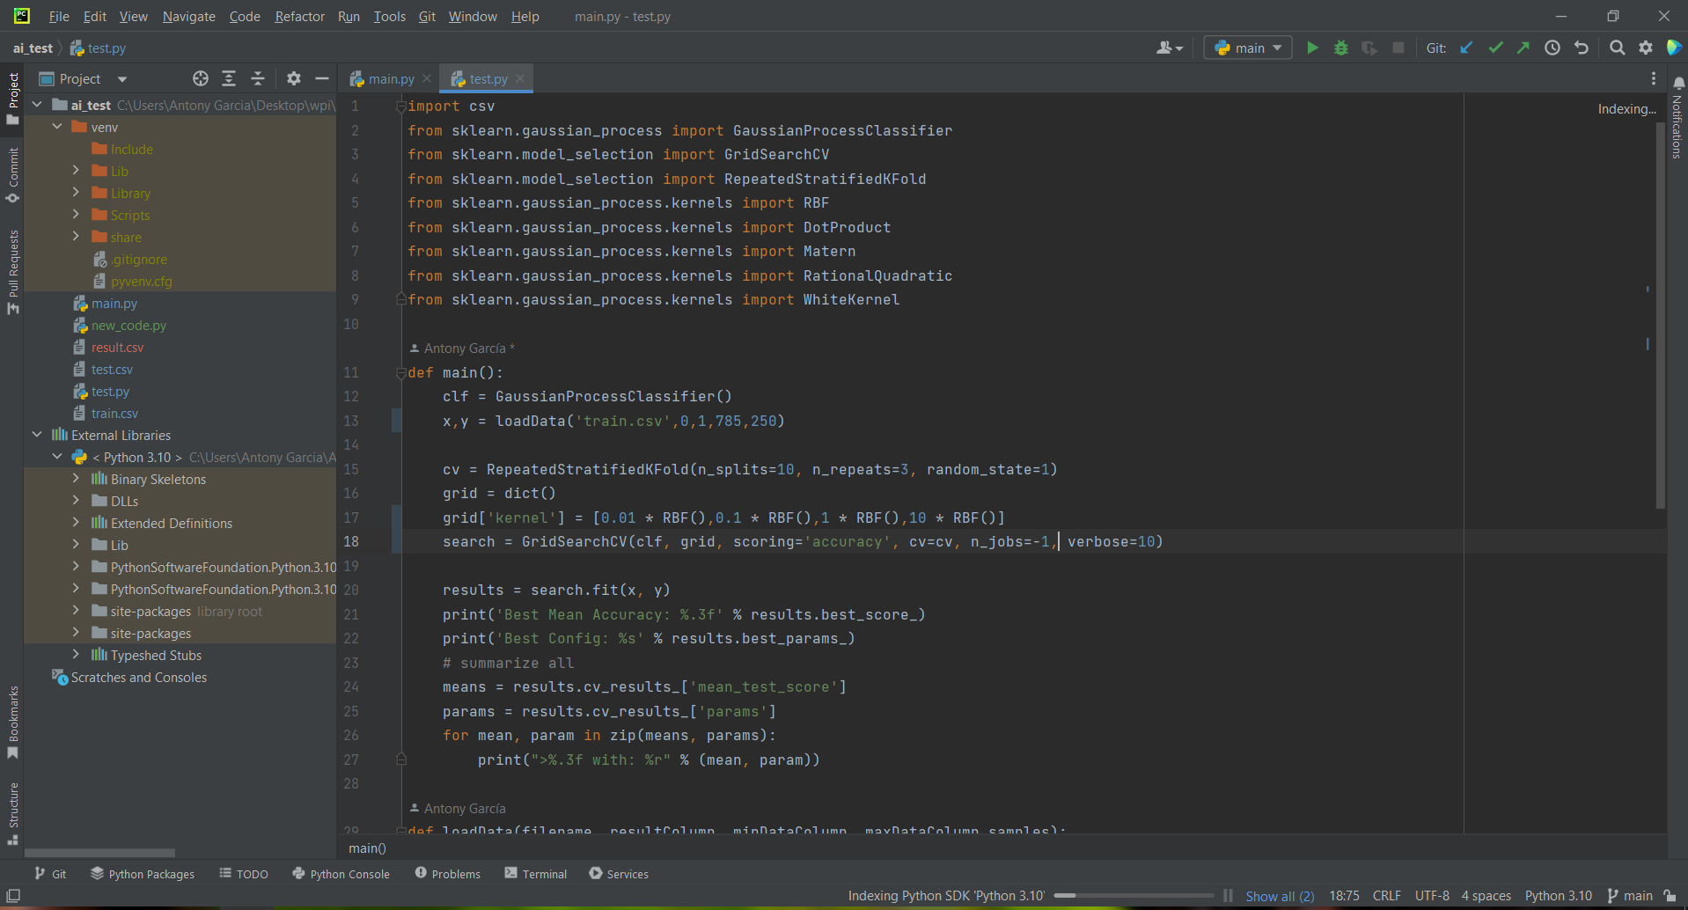Expand the Scripts folder

click(x=77, y=215)
